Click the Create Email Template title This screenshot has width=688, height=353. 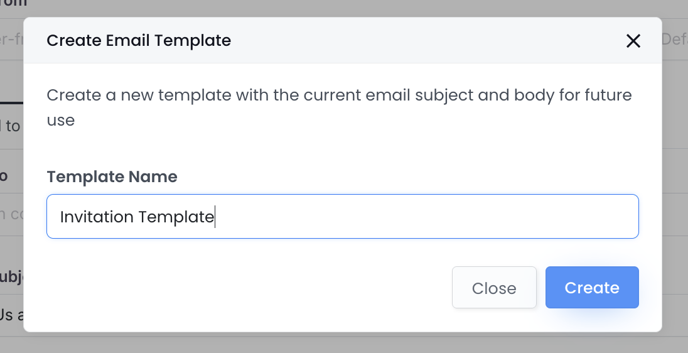139,41
